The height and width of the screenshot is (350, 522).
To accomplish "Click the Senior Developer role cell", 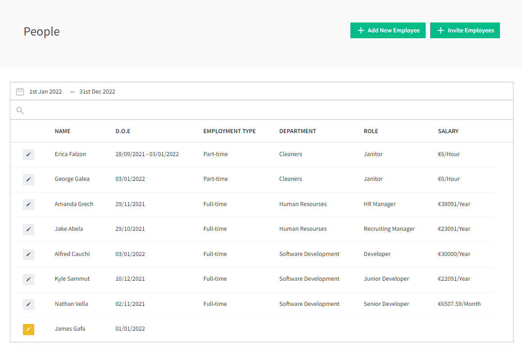I will click(386, 304).
